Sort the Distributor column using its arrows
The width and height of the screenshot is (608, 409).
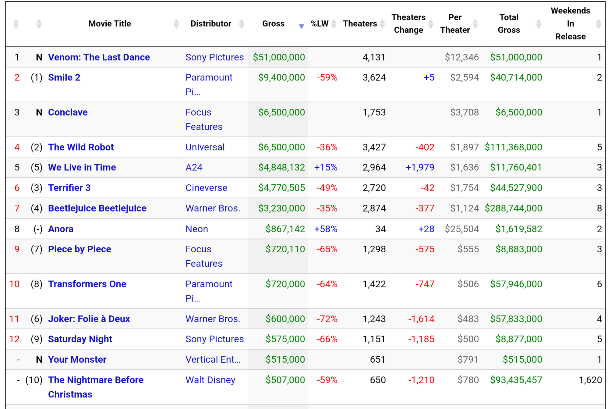pos(242,23)
